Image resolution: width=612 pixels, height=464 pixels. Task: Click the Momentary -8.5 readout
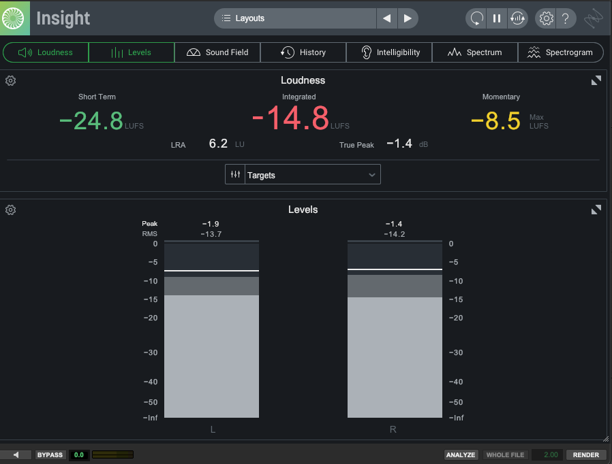coord(495,121)
